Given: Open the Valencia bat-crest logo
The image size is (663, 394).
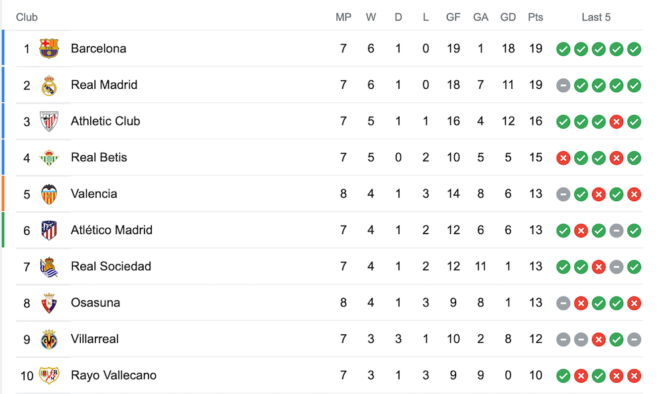Looking at the screenshot, I should pos(49,194).
